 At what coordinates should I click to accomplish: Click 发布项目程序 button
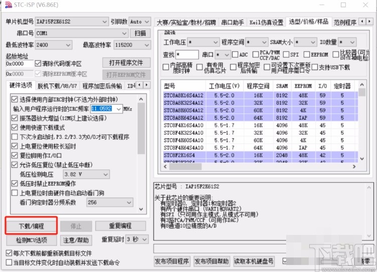tap(172, 261)
